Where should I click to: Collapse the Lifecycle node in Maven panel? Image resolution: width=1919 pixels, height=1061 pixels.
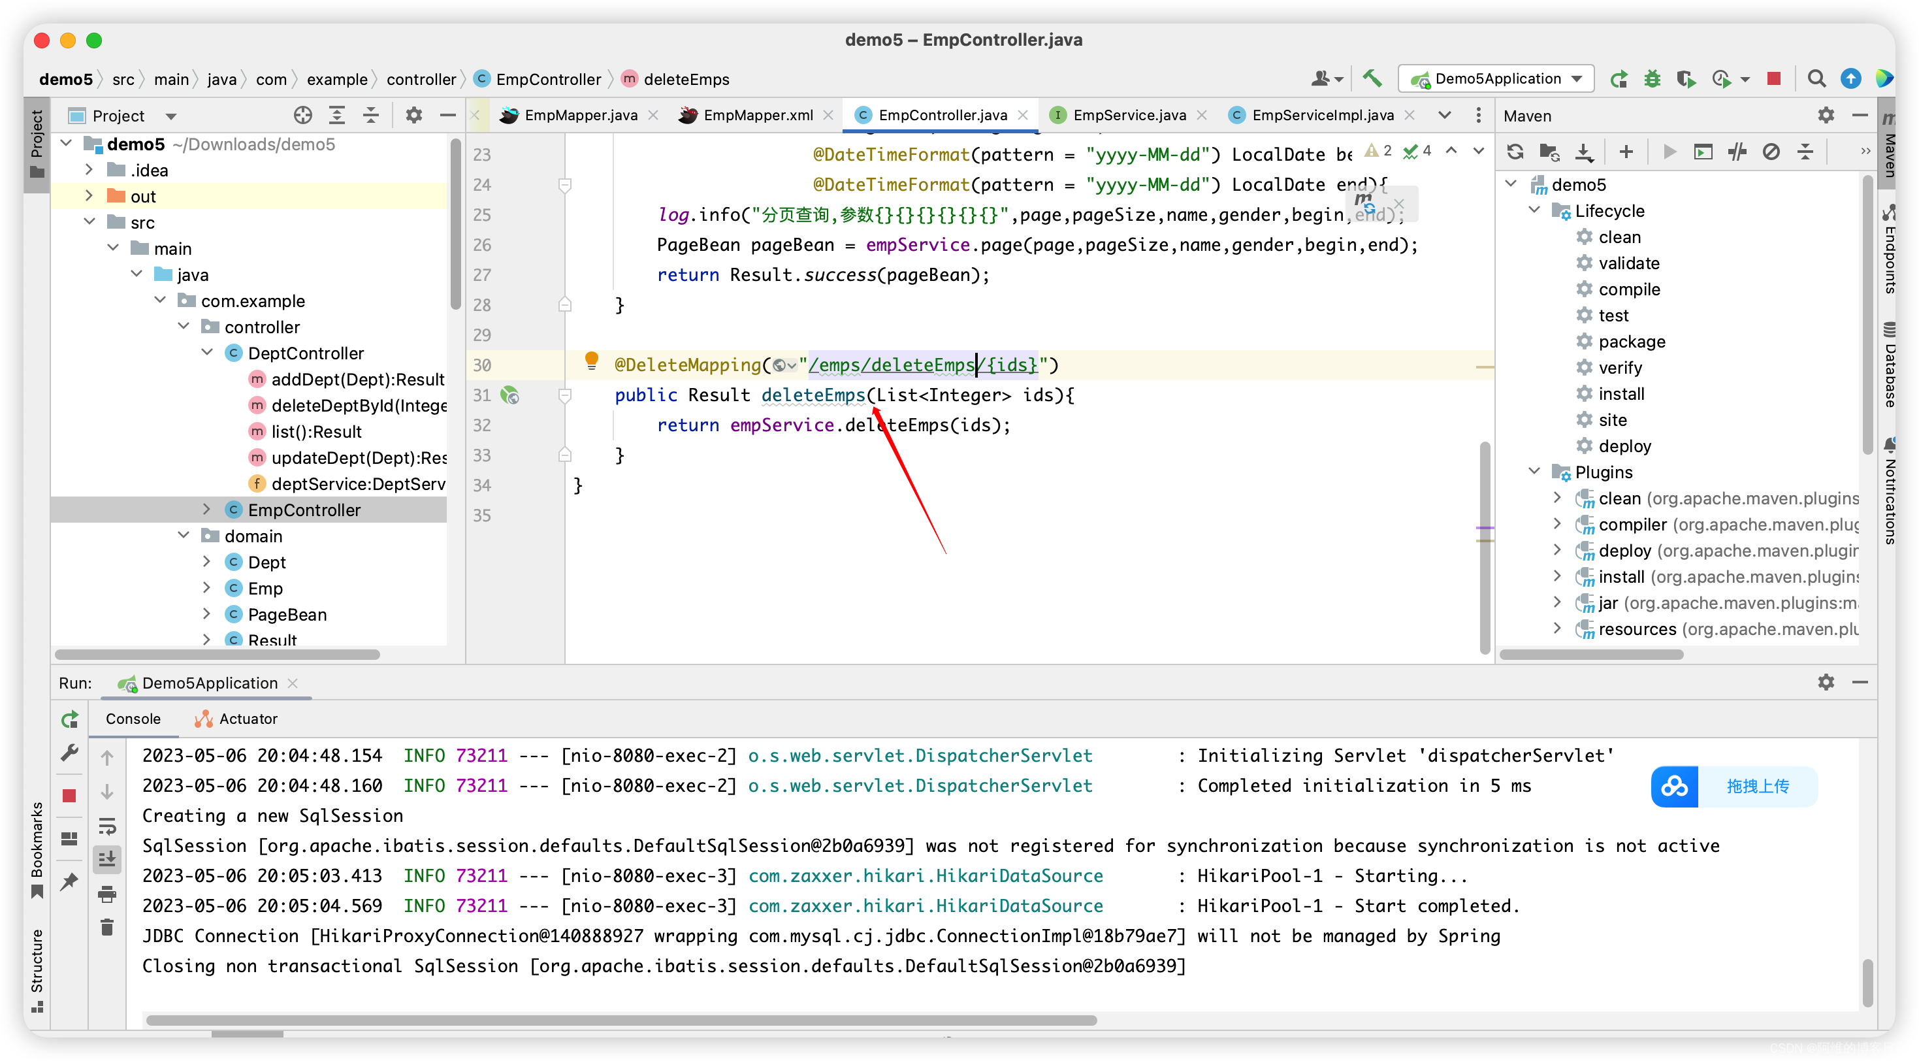tap(1534, 211)
